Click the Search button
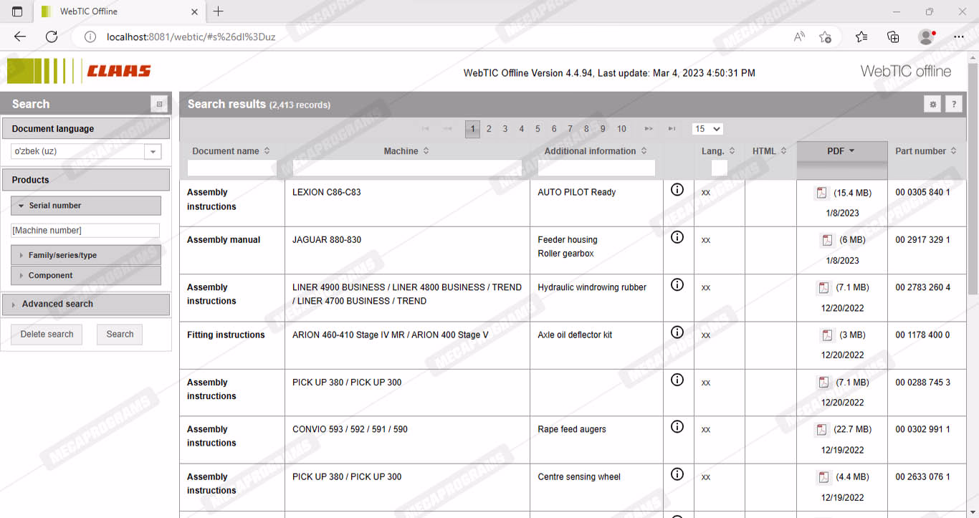Image resolution: width=979 pixels, height=518 pixels. [x=120, y=335]
